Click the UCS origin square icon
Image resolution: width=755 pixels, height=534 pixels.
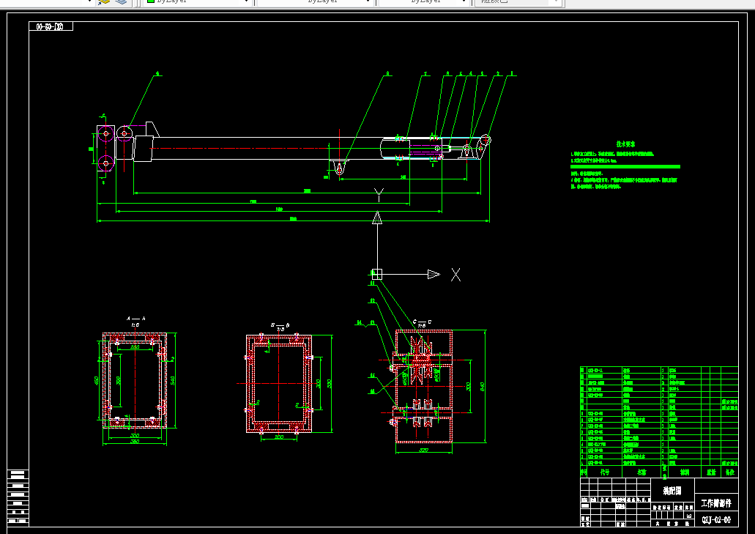click(377, 275)
